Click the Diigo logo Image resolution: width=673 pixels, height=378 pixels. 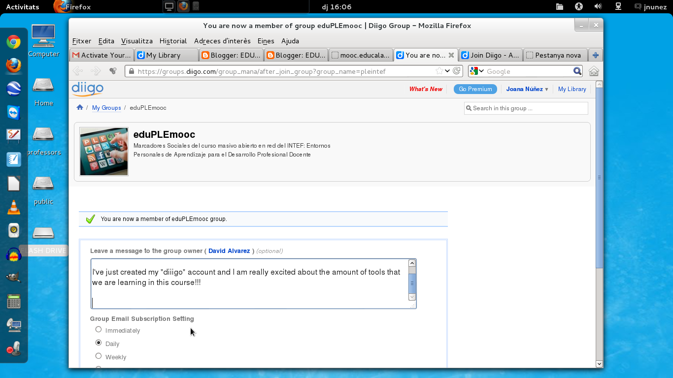tap(87, 89)
